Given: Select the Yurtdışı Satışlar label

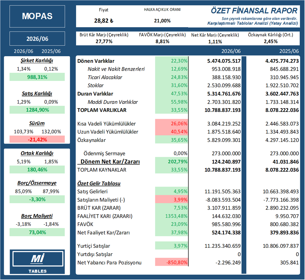Looking at the screenshot, I should coord(95,254).
